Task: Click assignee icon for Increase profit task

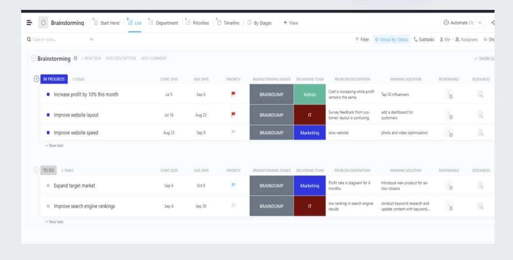Action: (449, 94)
